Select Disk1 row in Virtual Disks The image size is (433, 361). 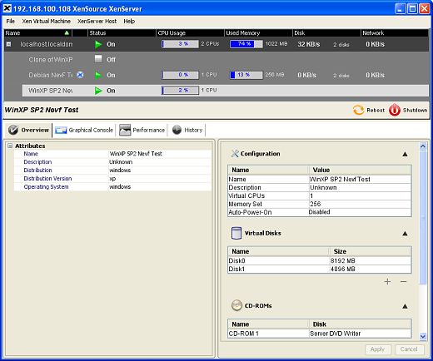point(319,269)
